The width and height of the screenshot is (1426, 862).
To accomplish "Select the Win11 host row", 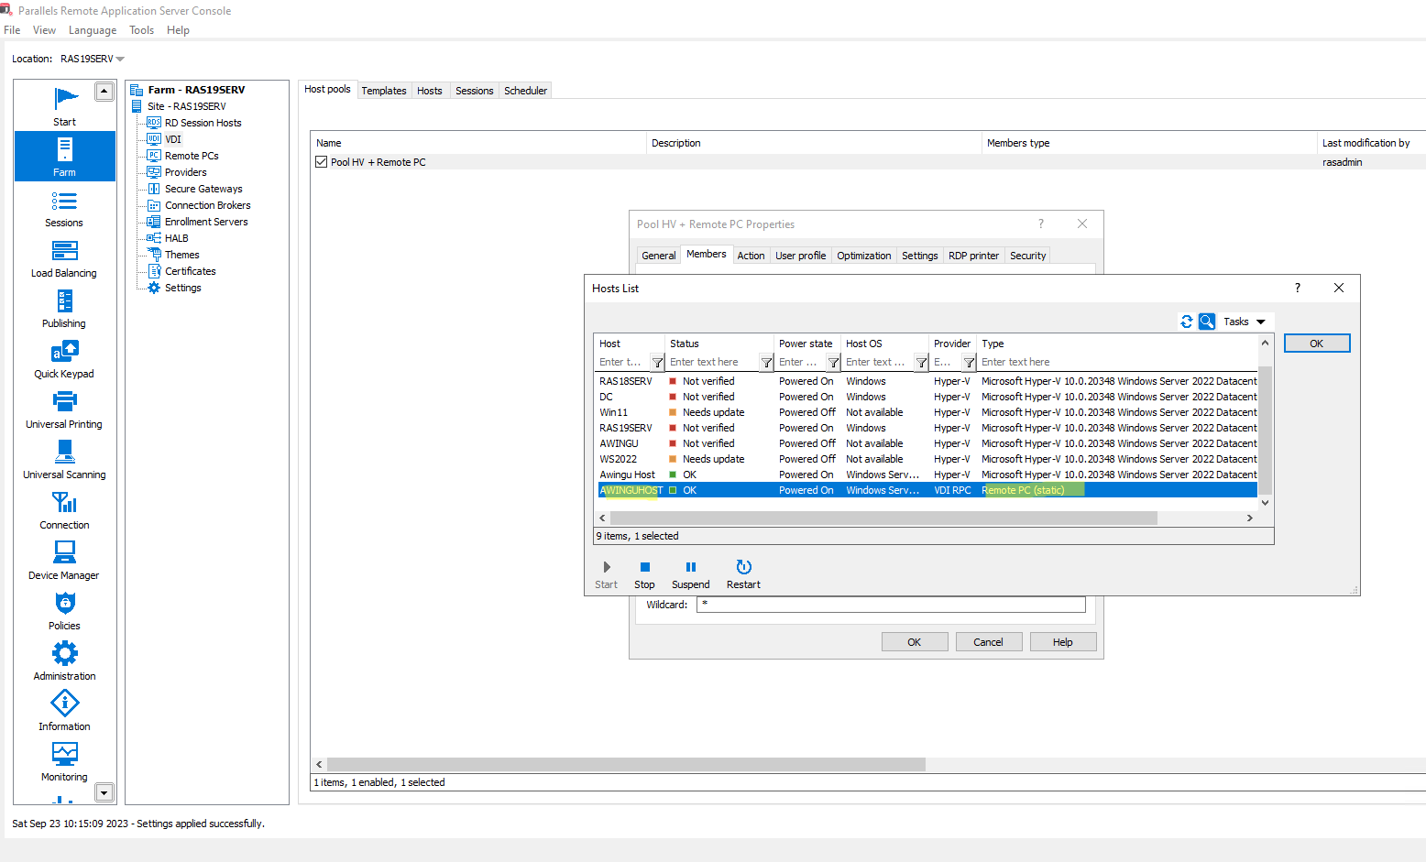I will 927,412.
